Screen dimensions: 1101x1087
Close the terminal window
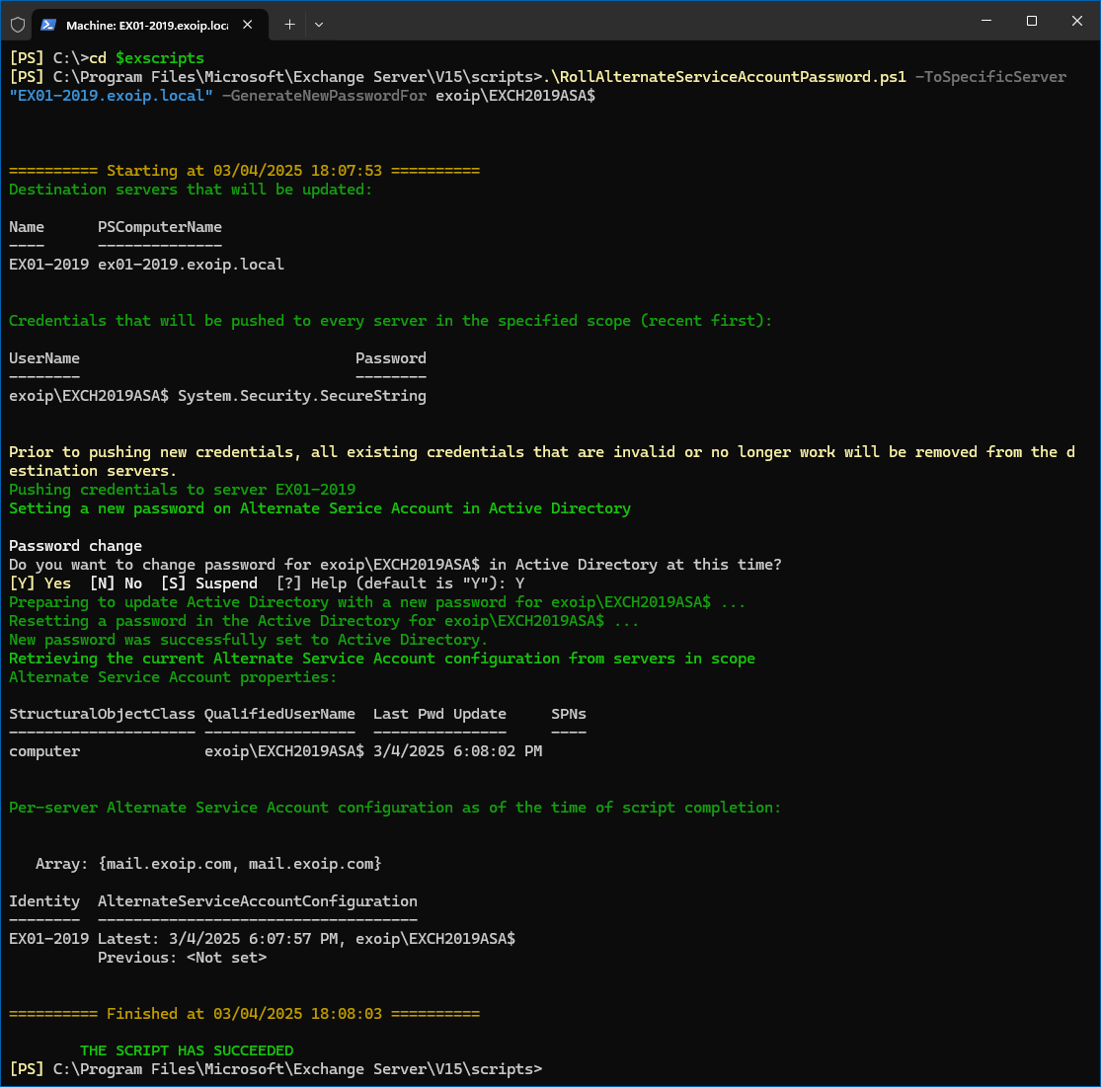coord(1076,21)
